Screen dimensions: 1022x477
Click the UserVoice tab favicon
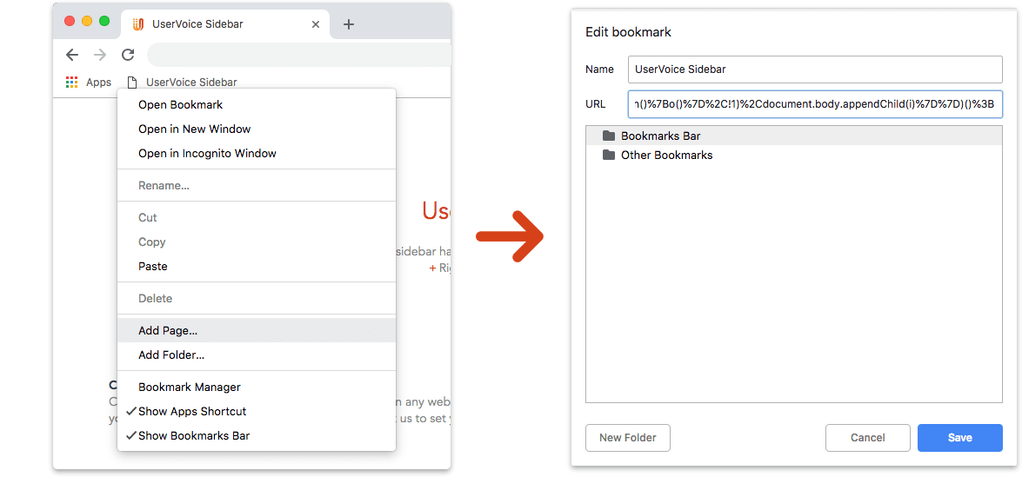point(137,24)
